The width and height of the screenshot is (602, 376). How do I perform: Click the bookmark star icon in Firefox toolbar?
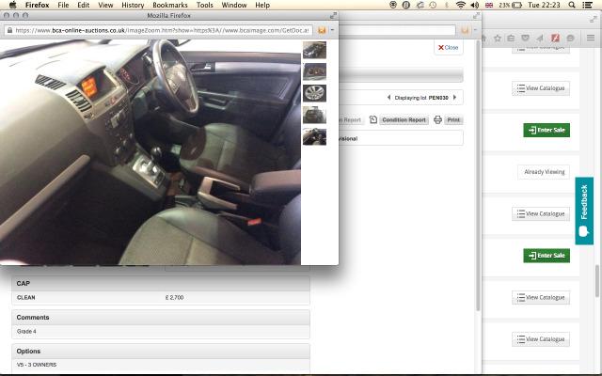pos(498,38)
